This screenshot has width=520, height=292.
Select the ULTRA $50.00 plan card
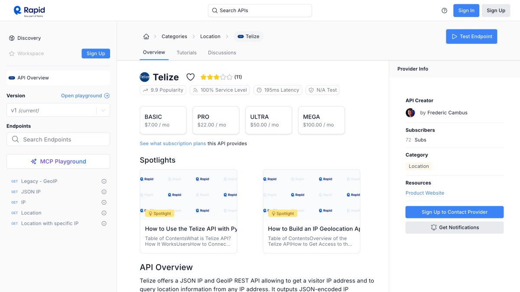269,120
